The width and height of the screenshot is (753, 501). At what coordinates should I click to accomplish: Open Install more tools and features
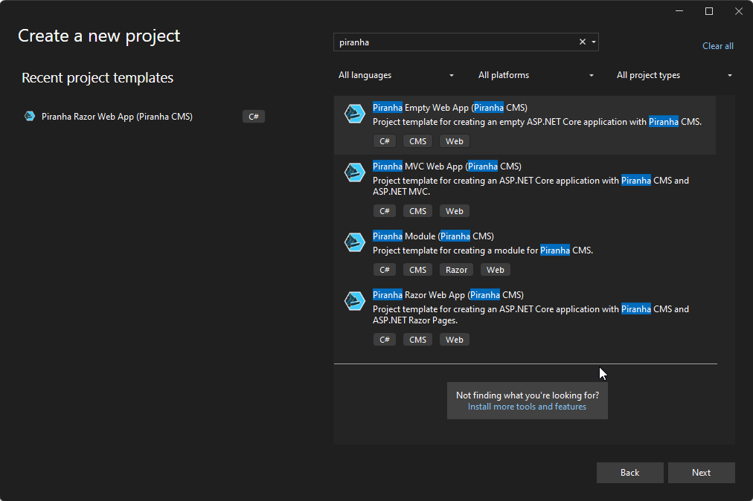pos(527,407)
